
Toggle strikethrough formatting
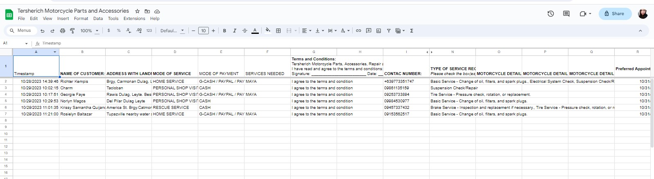(x=245, y=31)
